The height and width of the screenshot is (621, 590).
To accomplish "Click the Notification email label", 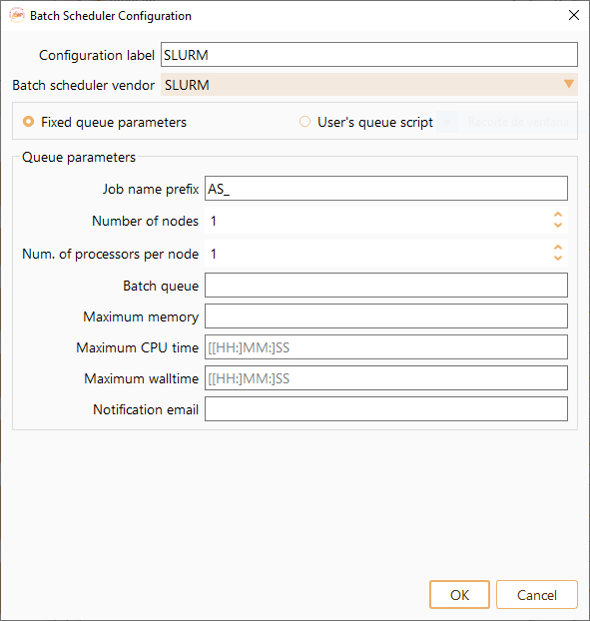I will pyautogui.click(x=146, y=409).
